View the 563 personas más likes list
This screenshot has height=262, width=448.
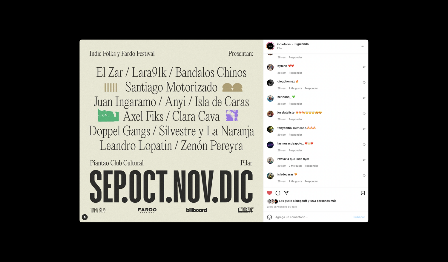pos(323,201)
